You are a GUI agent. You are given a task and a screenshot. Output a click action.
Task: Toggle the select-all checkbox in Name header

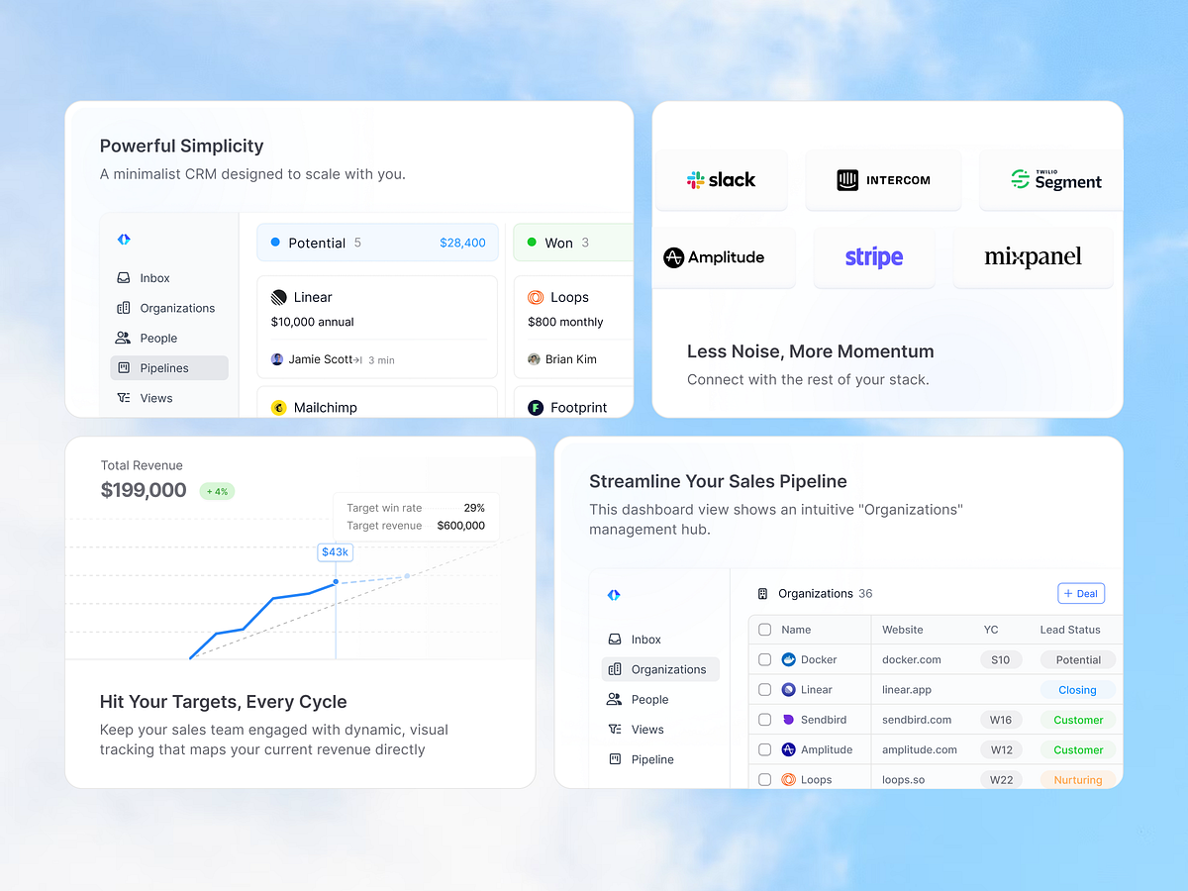pos(764,630)
